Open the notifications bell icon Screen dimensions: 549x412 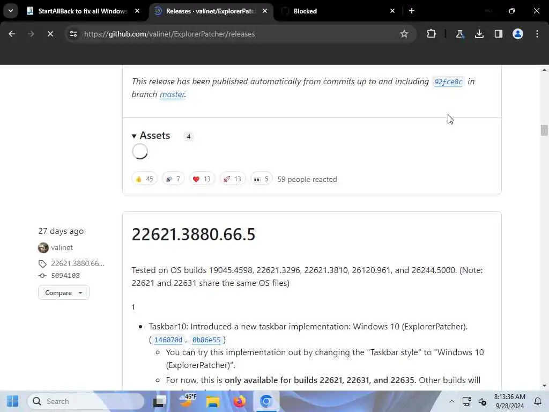point(538,401)
